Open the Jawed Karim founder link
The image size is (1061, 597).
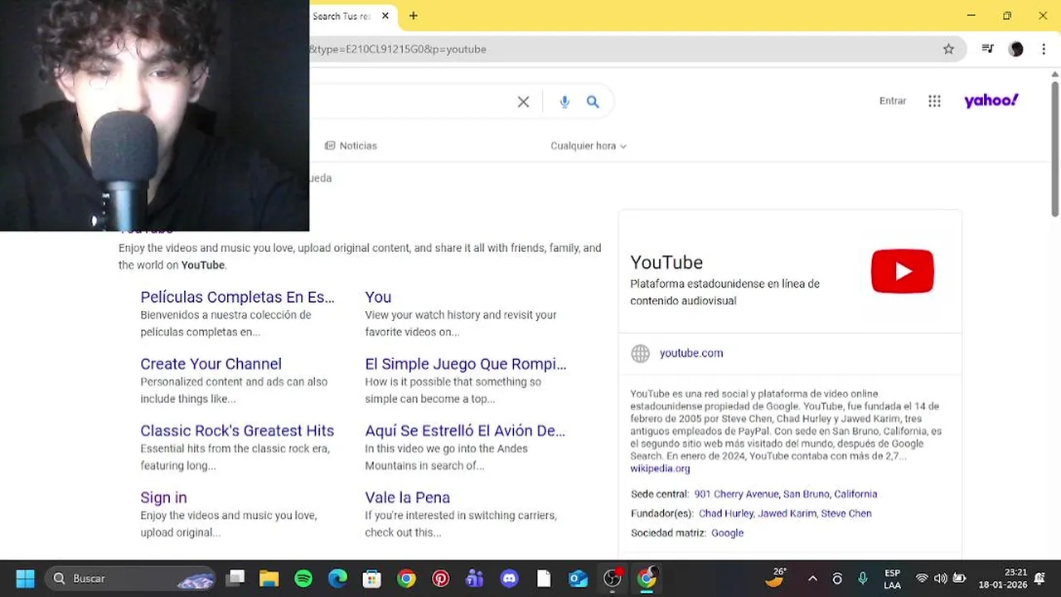[787, 514]
